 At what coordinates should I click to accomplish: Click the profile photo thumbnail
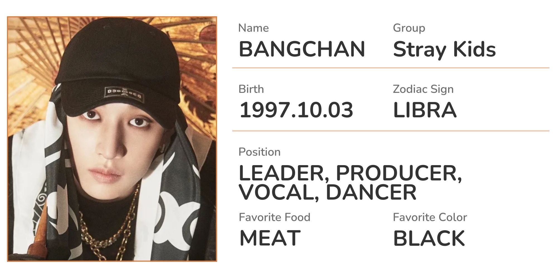(112, 139)
